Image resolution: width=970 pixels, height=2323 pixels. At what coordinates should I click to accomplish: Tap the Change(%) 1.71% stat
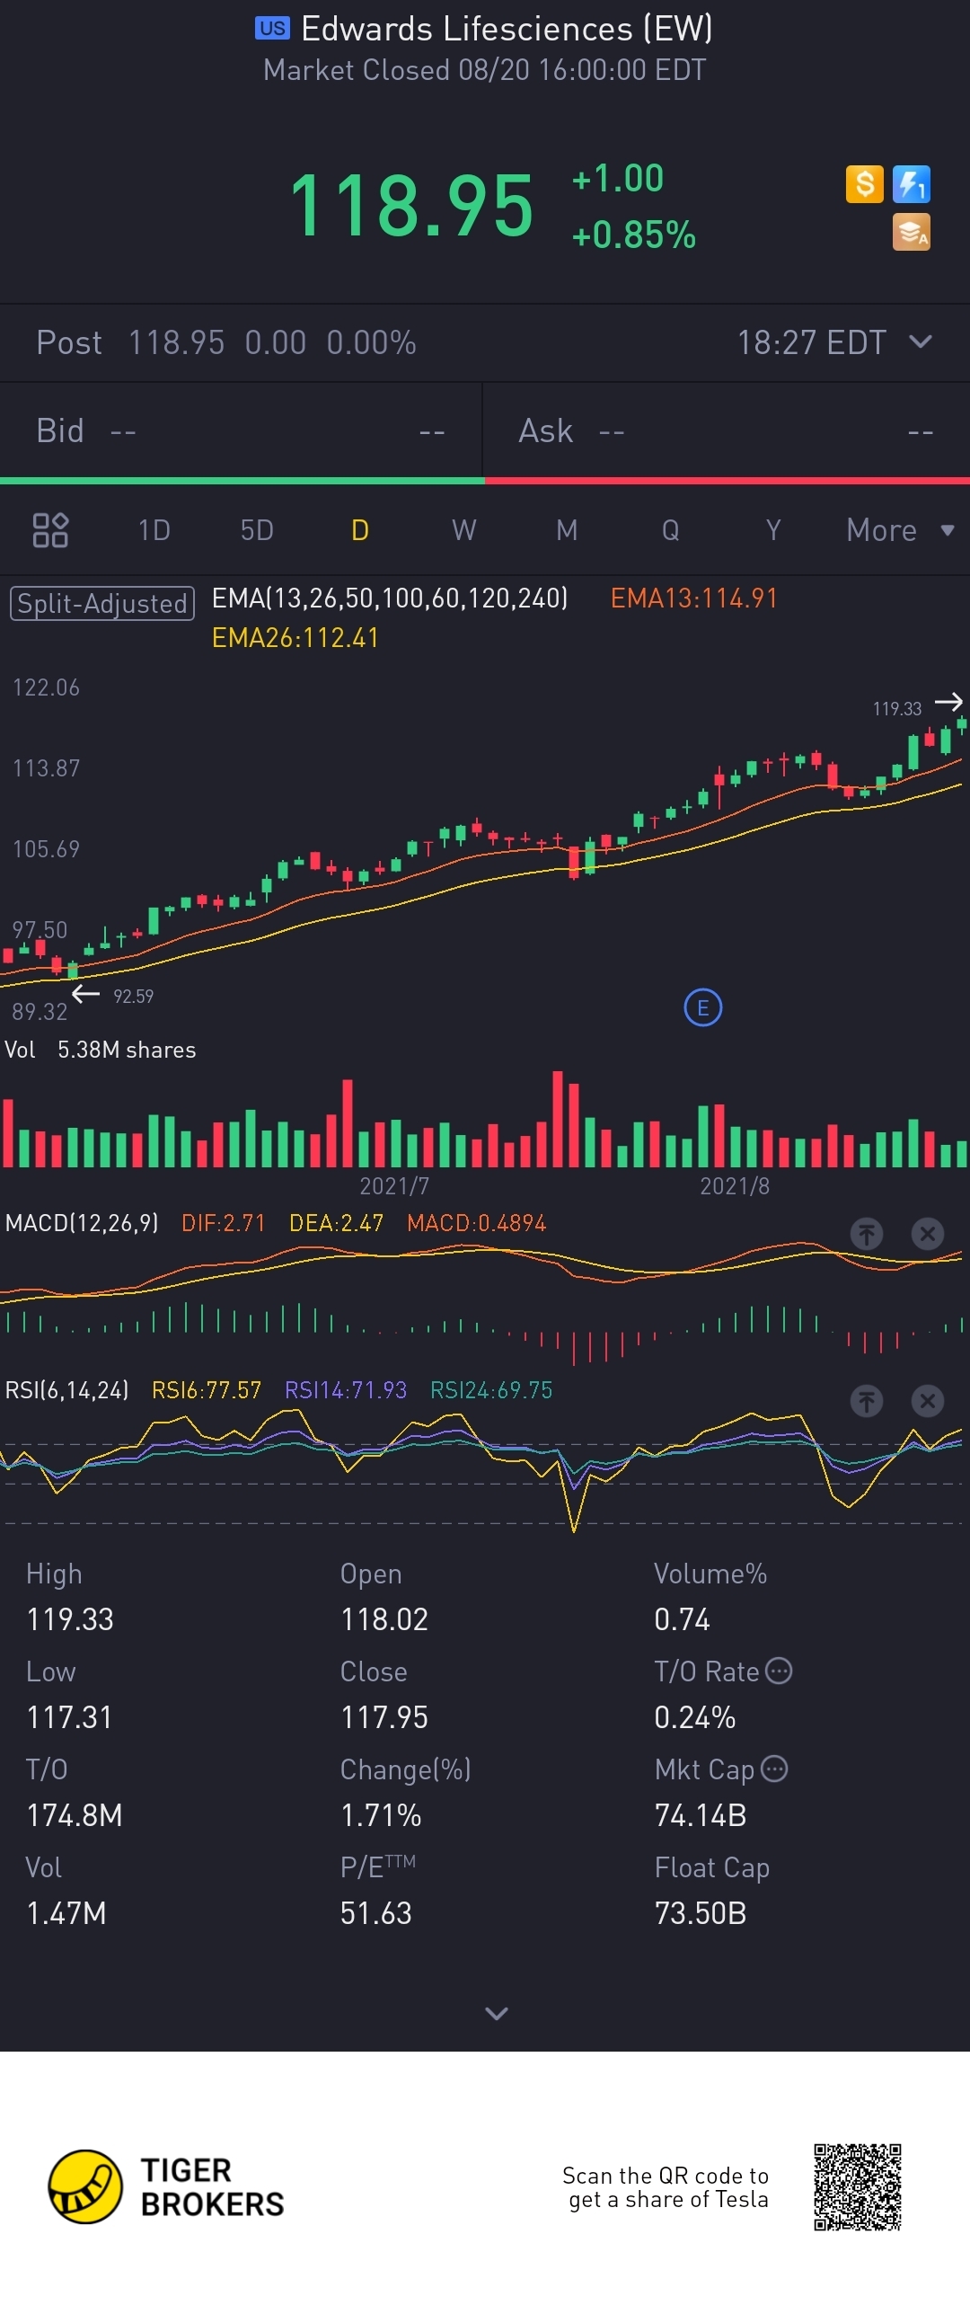tap(406, 1793)
